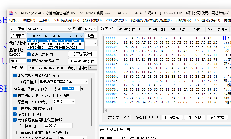This screenshot has height=139, width=231.
Task: Toggle 清除EEPROM缓冲区 checkbox
Action: (x=29, y=60)
